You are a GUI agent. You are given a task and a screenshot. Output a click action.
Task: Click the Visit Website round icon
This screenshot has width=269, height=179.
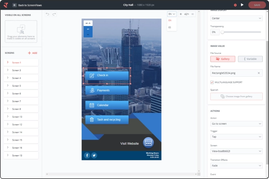click(x=148, y=143)
